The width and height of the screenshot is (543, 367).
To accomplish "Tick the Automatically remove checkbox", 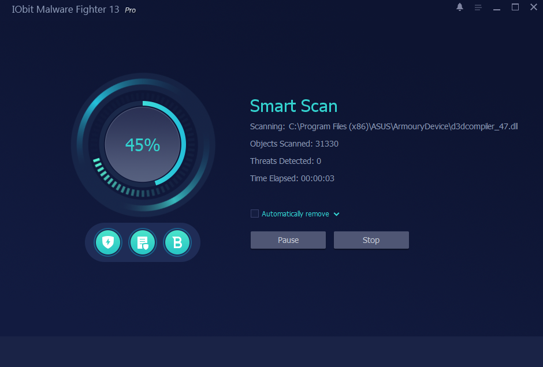I will pos(255,214).
